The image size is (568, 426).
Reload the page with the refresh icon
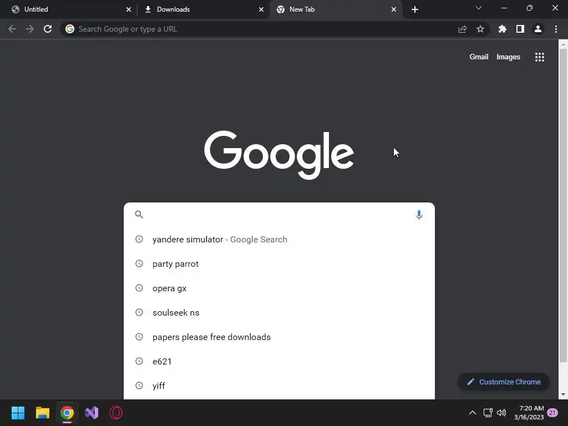tap(48, 29)
